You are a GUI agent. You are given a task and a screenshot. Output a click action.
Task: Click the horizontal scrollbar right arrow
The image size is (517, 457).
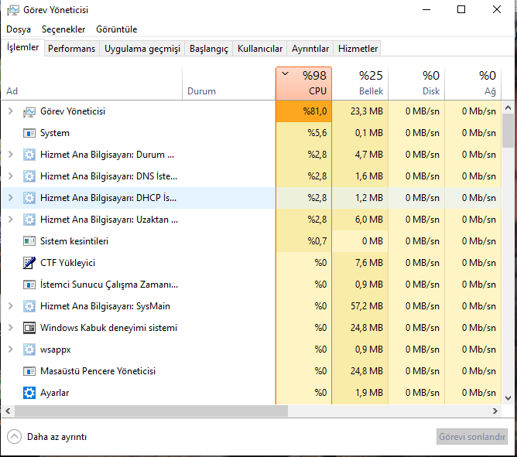pos(495,411)
